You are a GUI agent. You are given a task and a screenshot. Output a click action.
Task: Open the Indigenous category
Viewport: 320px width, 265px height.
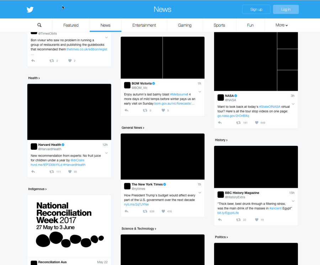point(37,189)
